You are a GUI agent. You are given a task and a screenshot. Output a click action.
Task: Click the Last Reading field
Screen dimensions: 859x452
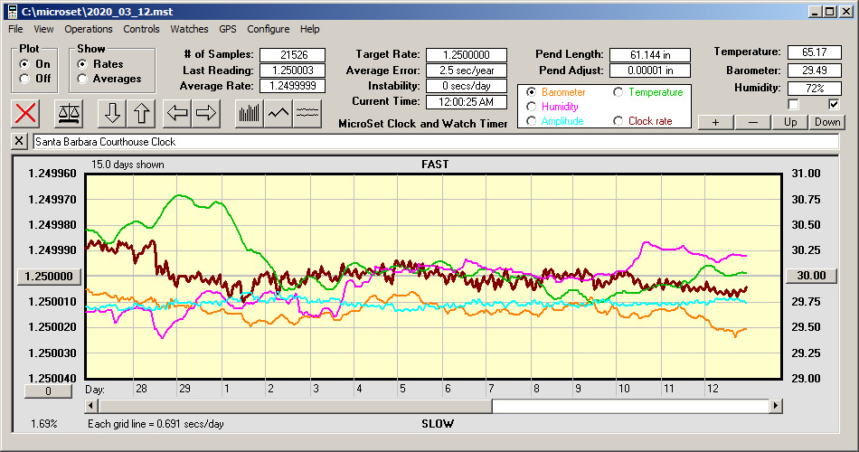click(293, 71)
